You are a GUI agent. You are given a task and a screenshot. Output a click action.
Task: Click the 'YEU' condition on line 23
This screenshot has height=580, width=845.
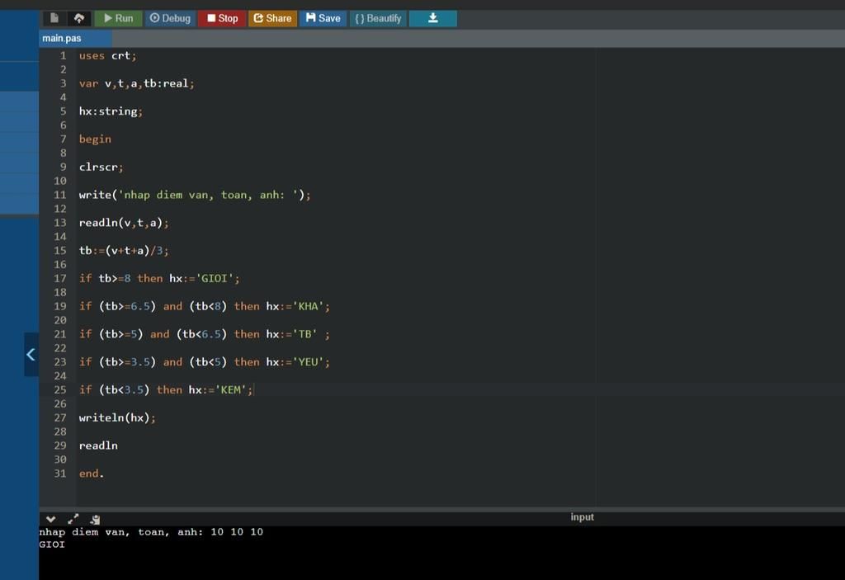pyautogui.click(x=205, y=362)
